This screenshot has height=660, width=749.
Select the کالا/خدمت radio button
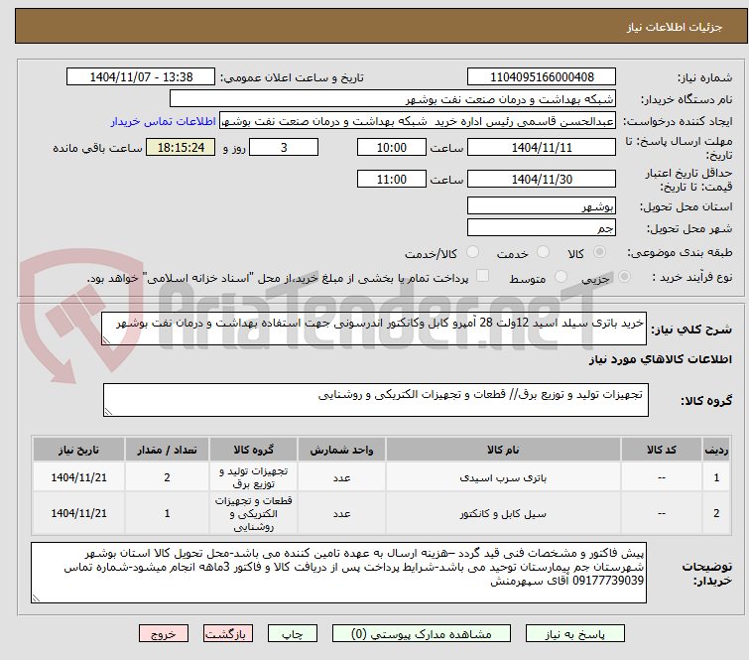[x=472, y=252]
